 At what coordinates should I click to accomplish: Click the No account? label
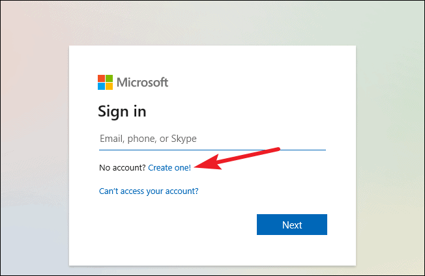[123, 168]
